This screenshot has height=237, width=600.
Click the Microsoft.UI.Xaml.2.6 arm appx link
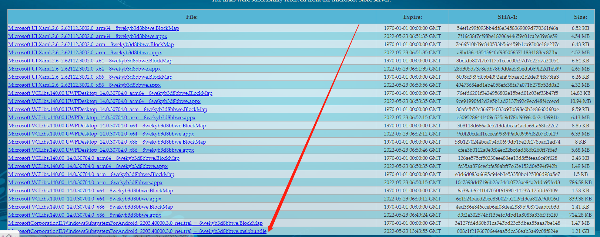pyautogui.click(x=85, y=53)
